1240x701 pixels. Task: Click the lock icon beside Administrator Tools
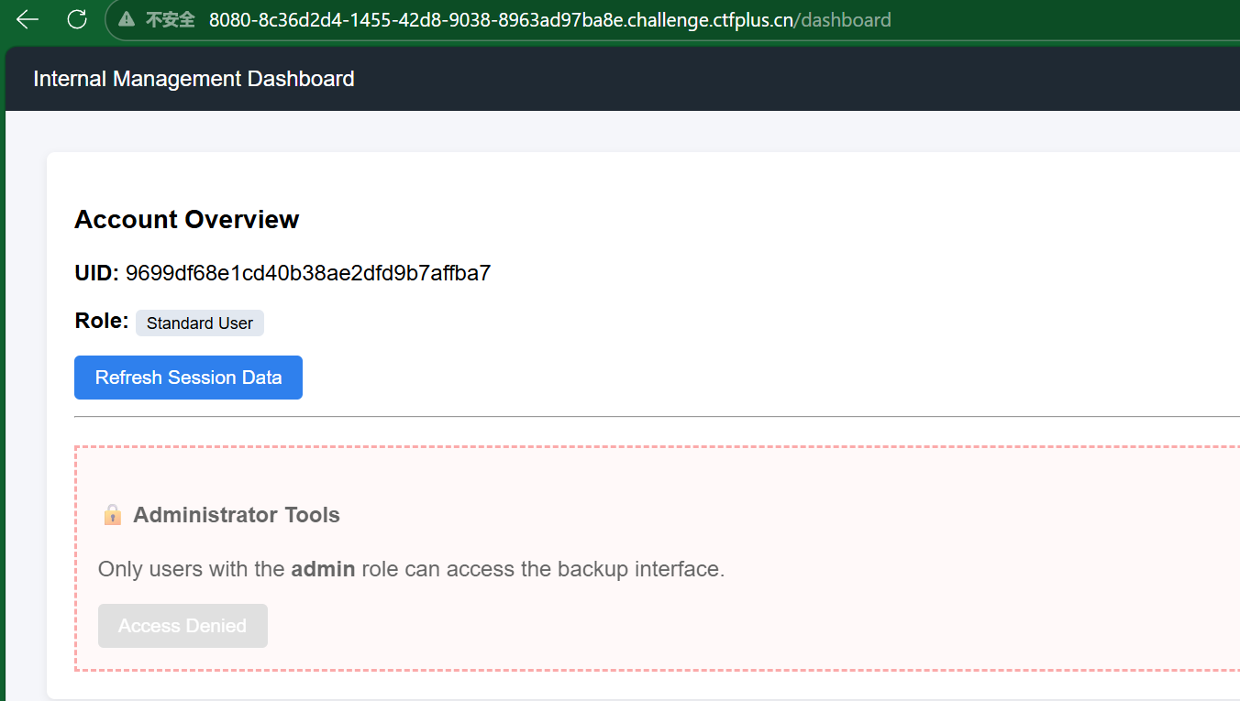pyautogui.click(x=112, y=515)
